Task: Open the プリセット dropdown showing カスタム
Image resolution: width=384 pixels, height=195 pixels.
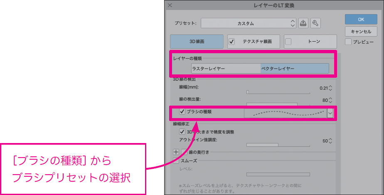Action: click(249, 23)
